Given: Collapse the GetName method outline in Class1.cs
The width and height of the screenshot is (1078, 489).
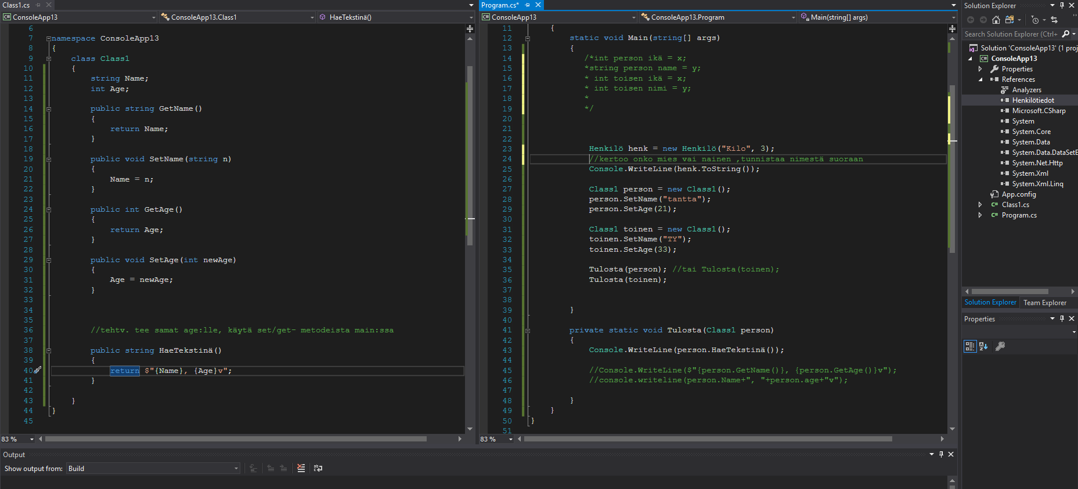Looking at the screenshot, I should tap(49, 108).
